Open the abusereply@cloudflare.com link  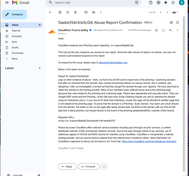pyautogui.click(x=113, y=63)
